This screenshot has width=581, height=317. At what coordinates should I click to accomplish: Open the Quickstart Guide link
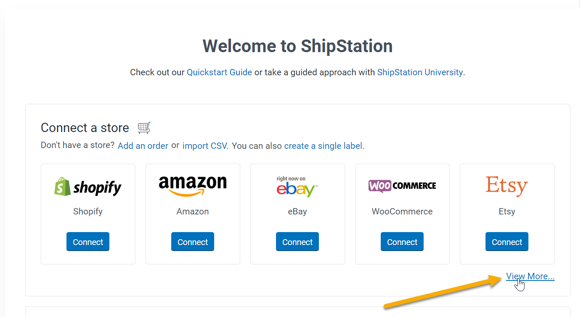coord(219,72)
